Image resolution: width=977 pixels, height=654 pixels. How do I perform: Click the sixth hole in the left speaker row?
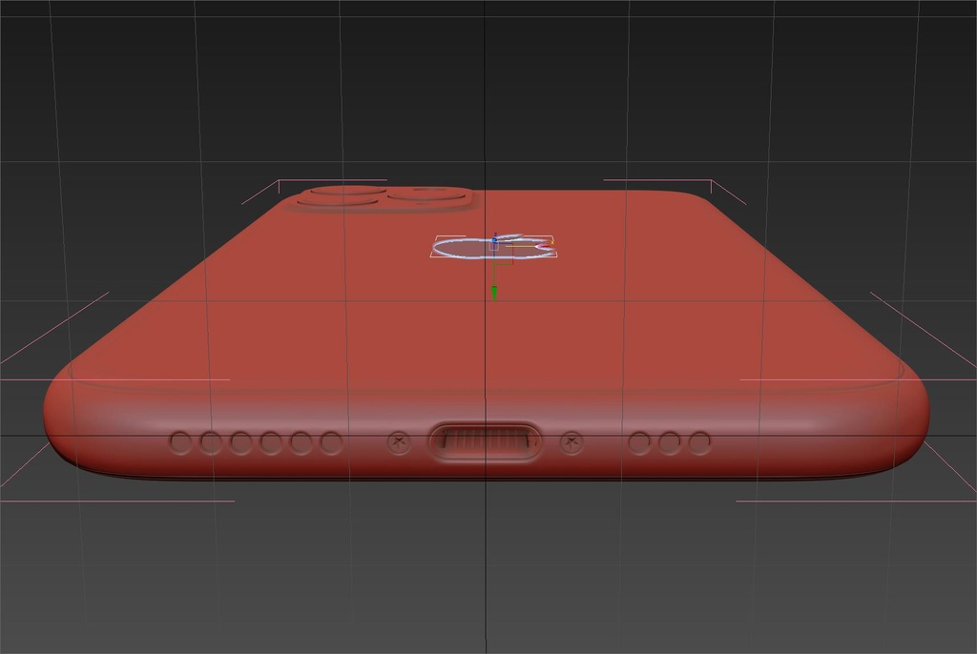coord(331,441)
